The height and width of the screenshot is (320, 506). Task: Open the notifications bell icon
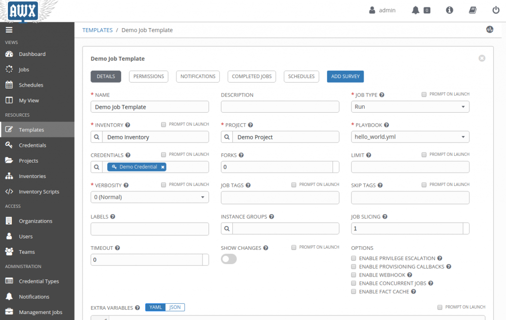click(415, 10)
